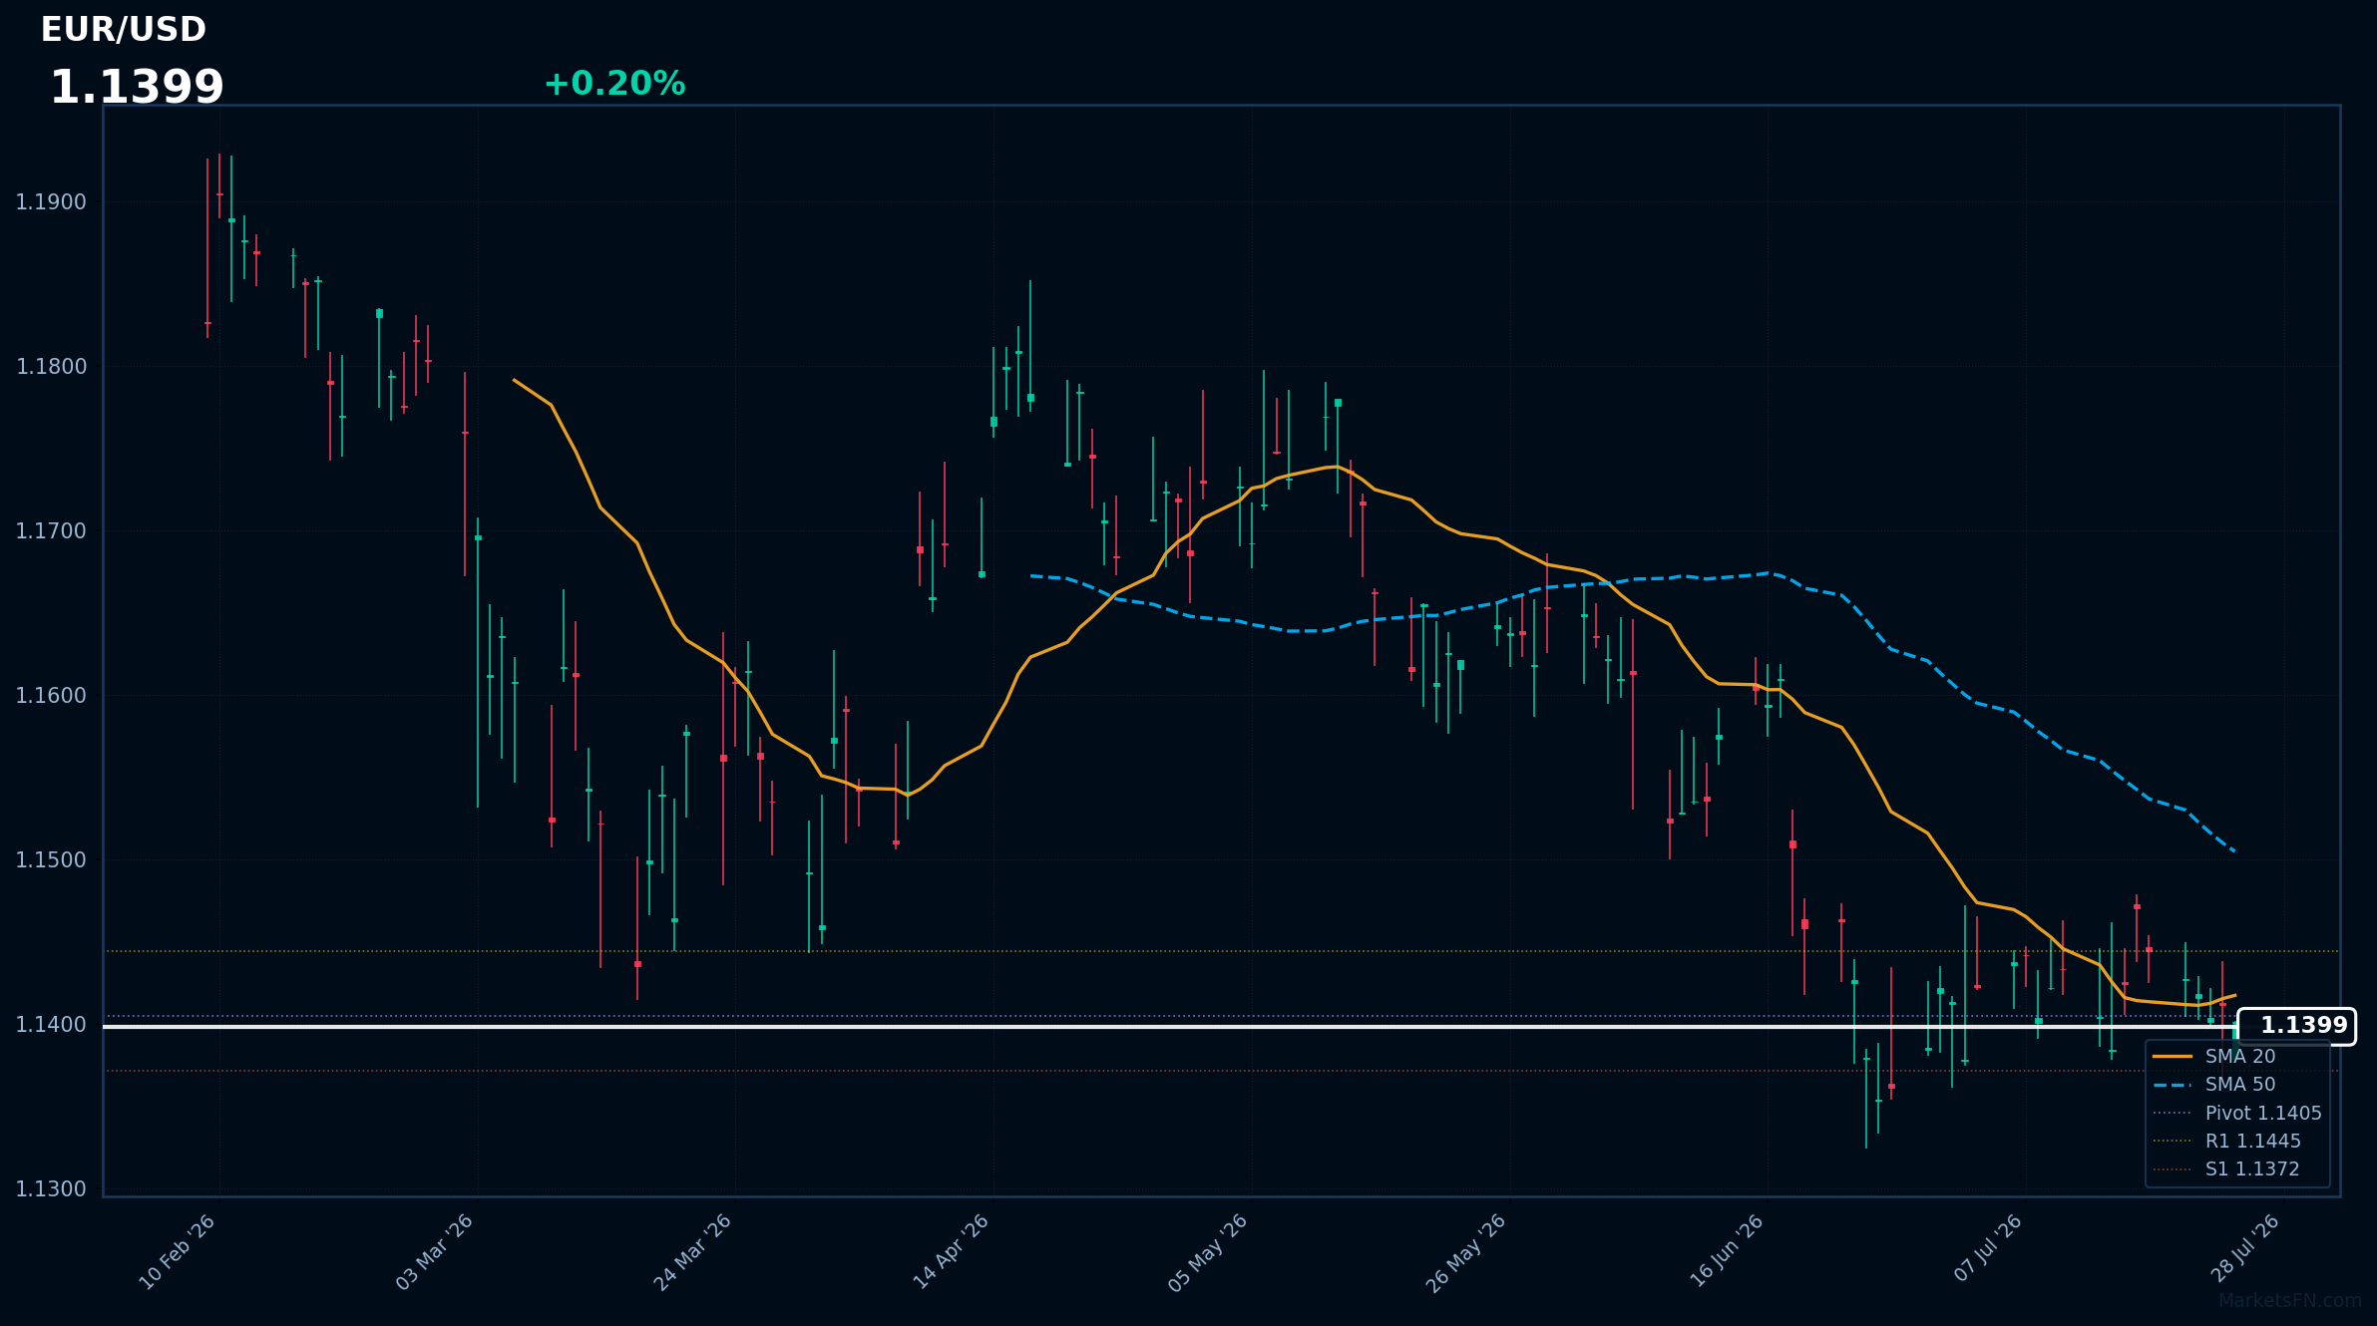Select S1 1.1372 legend entry

2225,1168
